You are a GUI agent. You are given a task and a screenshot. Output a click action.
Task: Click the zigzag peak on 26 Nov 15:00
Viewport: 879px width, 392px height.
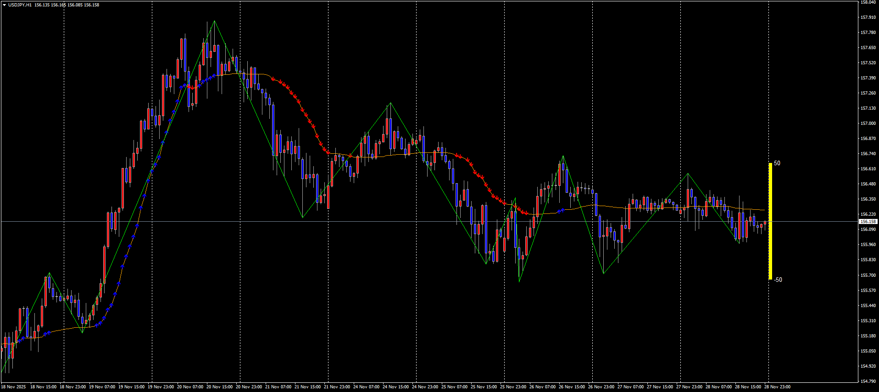[x=563, y=157]
